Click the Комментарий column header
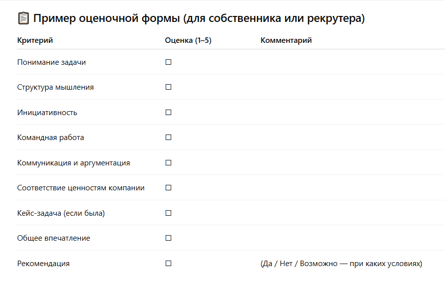Viewport: 445px width, 286px height. [x=286, y=40]
